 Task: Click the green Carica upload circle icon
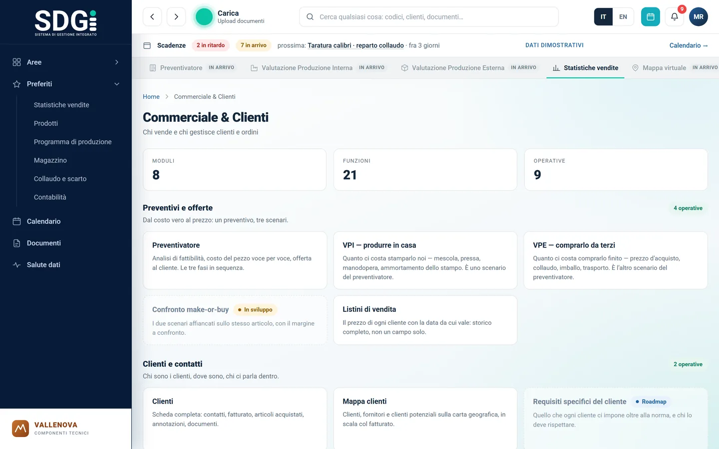point(204,16)
